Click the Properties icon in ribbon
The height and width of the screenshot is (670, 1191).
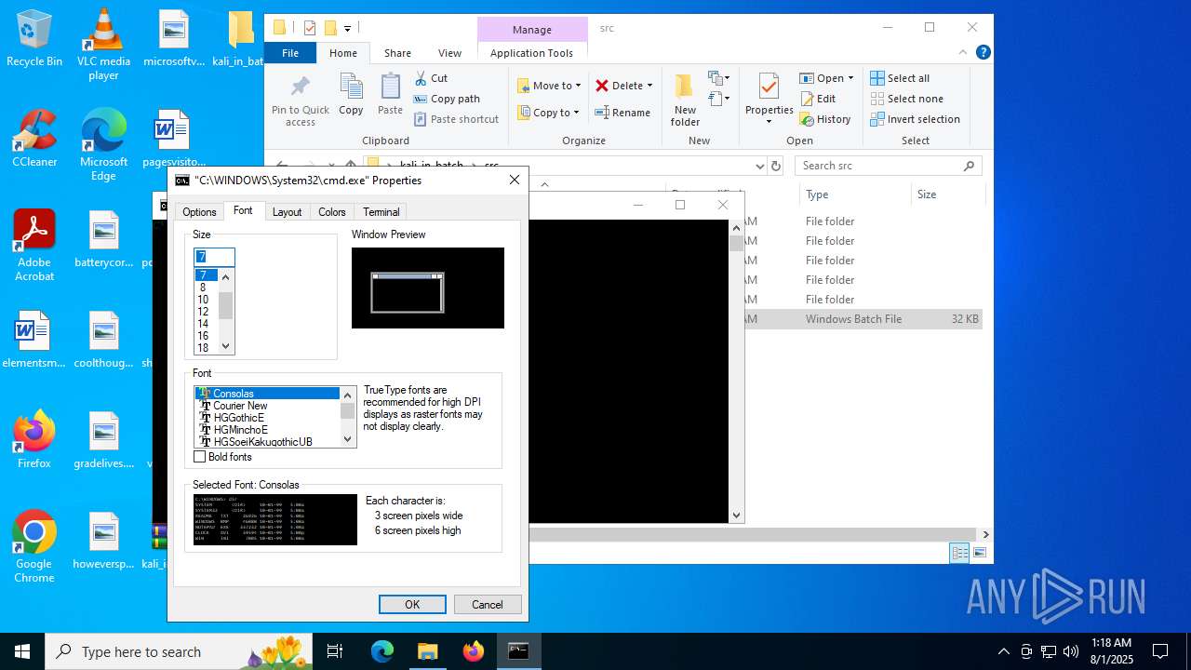[769, 87]
